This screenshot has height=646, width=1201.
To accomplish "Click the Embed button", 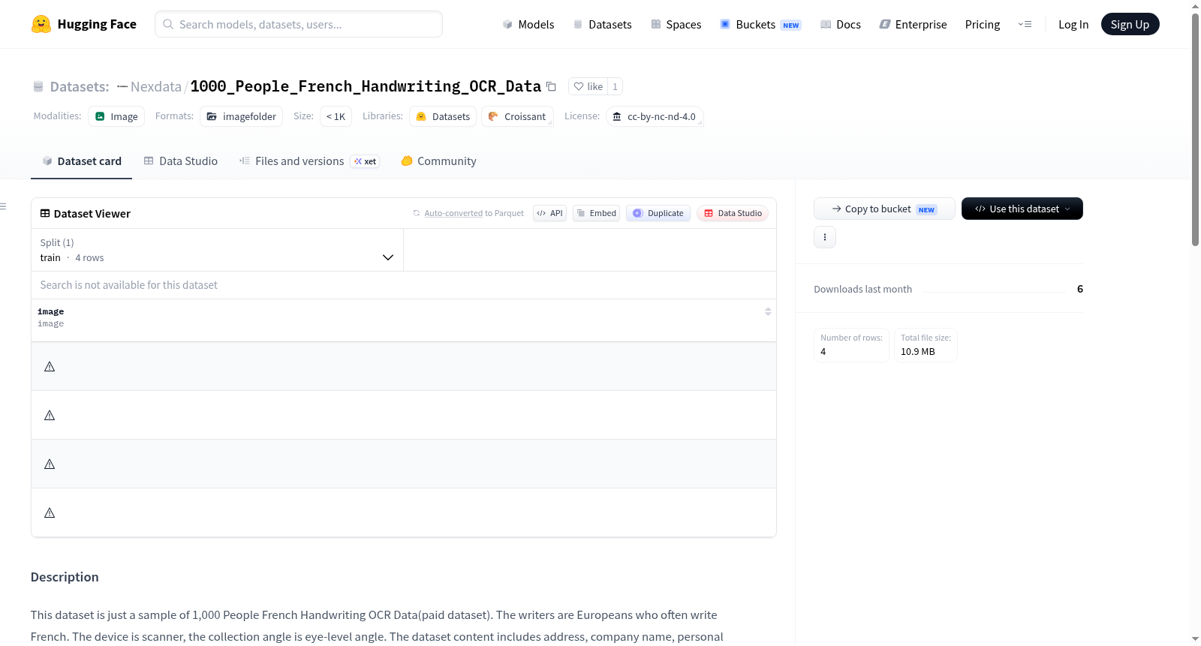I will point(596,213).
